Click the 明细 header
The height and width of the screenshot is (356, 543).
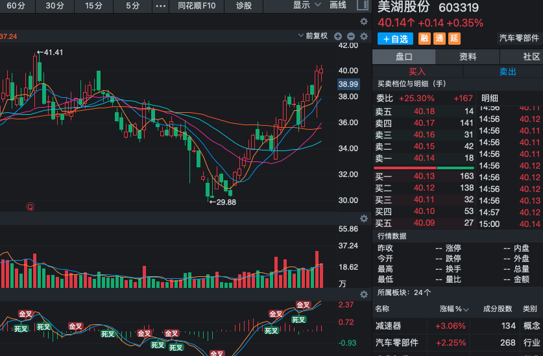[x=490, y=99]
